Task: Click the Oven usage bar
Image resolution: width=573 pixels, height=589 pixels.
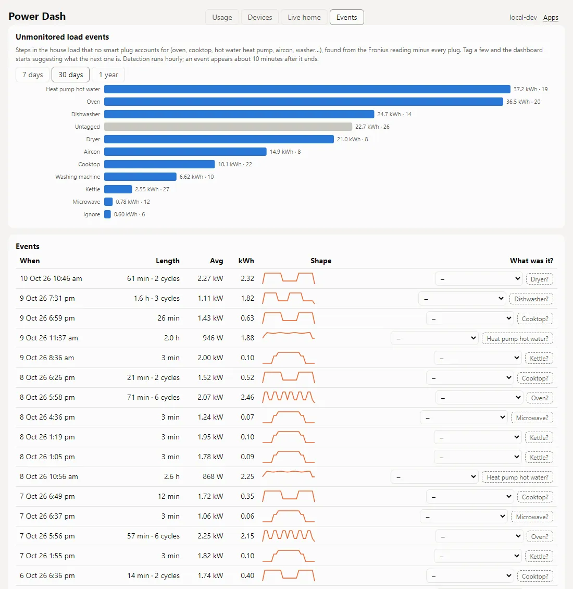Action: point(303,102)
